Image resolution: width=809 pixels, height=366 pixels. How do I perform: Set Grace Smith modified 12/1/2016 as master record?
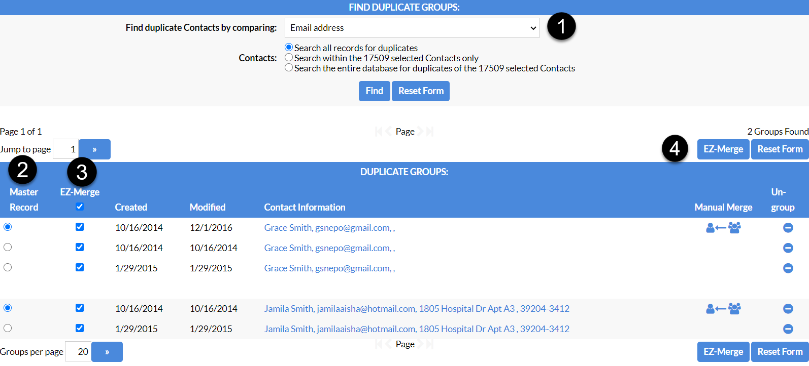point(8,227)
